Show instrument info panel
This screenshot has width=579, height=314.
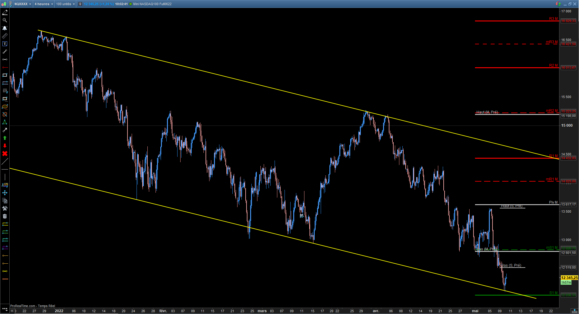point(80,4)
